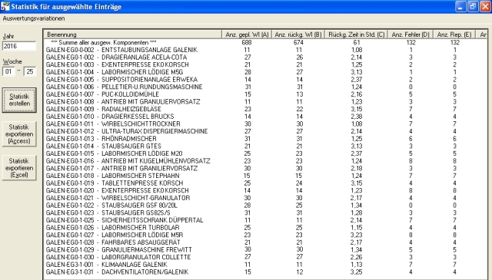Select row SICHERHEITSSCHRANK DÜPPERTAL
The height and width of the screenshot is (280, 492).
pos(264,220)
